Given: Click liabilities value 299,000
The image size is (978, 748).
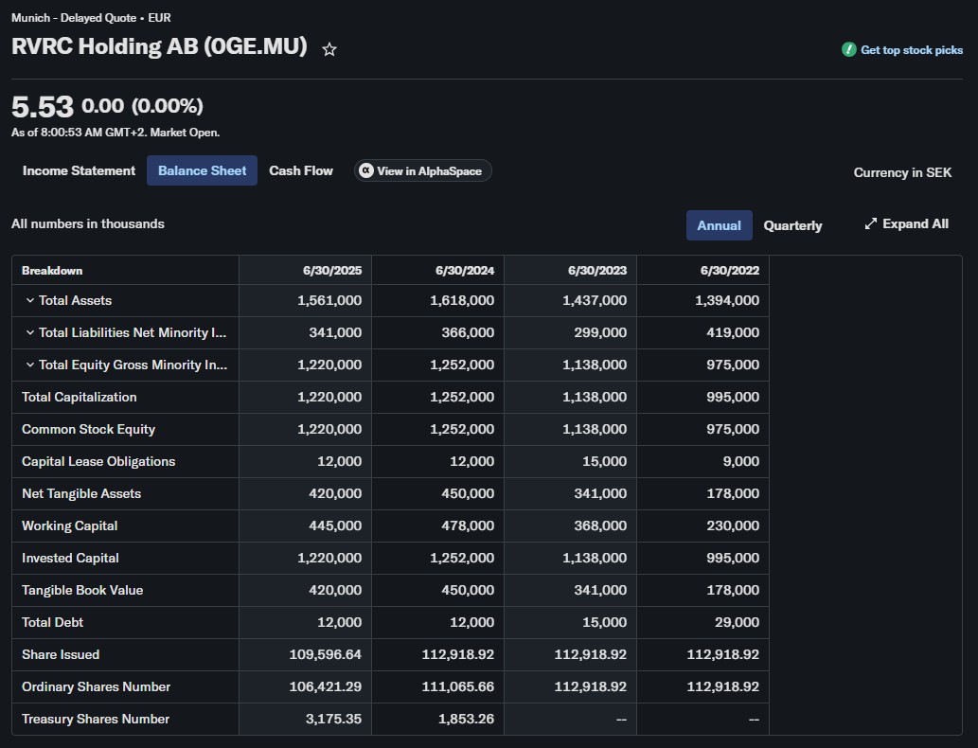Looking at the screenshot, I should point(600,332).
